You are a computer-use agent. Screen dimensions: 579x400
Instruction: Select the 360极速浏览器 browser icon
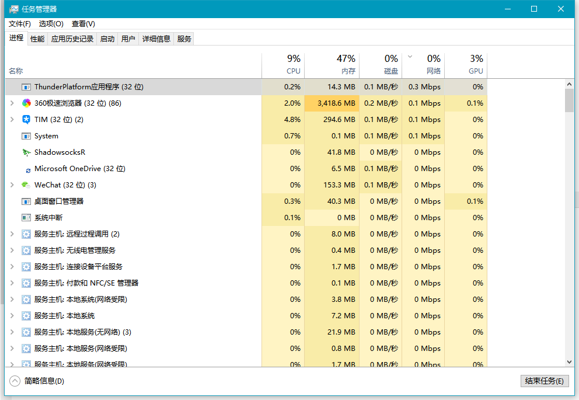tap(26, 103)
